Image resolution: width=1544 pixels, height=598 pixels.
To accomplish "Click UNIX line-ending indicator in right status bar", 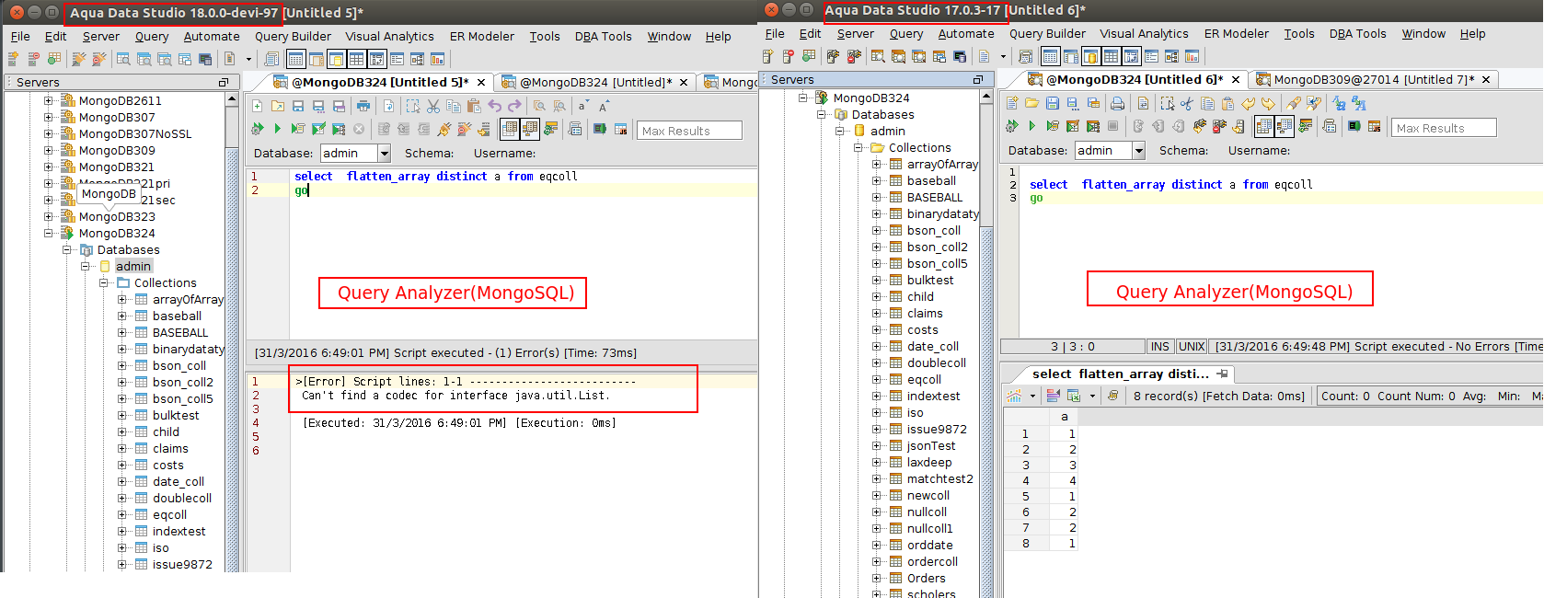I will coord(1192,347).
